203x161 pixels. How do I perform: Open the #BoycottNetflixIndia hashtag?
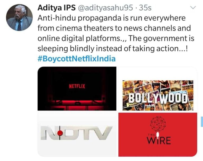click(x=76, y=58)
